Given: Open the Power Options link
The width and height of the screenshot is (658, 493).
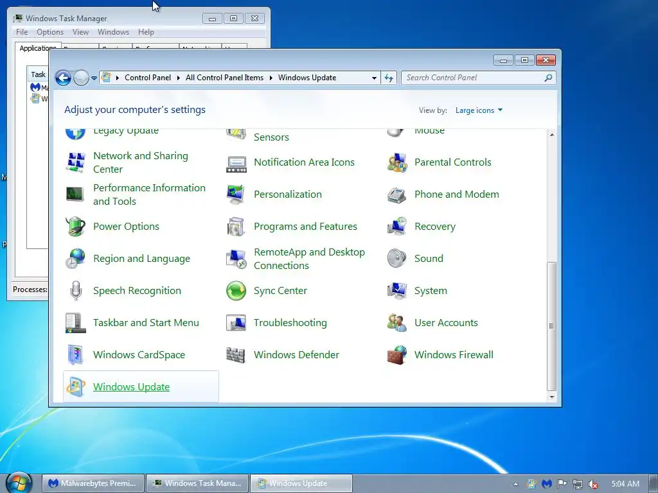Looking at the screenshot, I should coord(127,227).
